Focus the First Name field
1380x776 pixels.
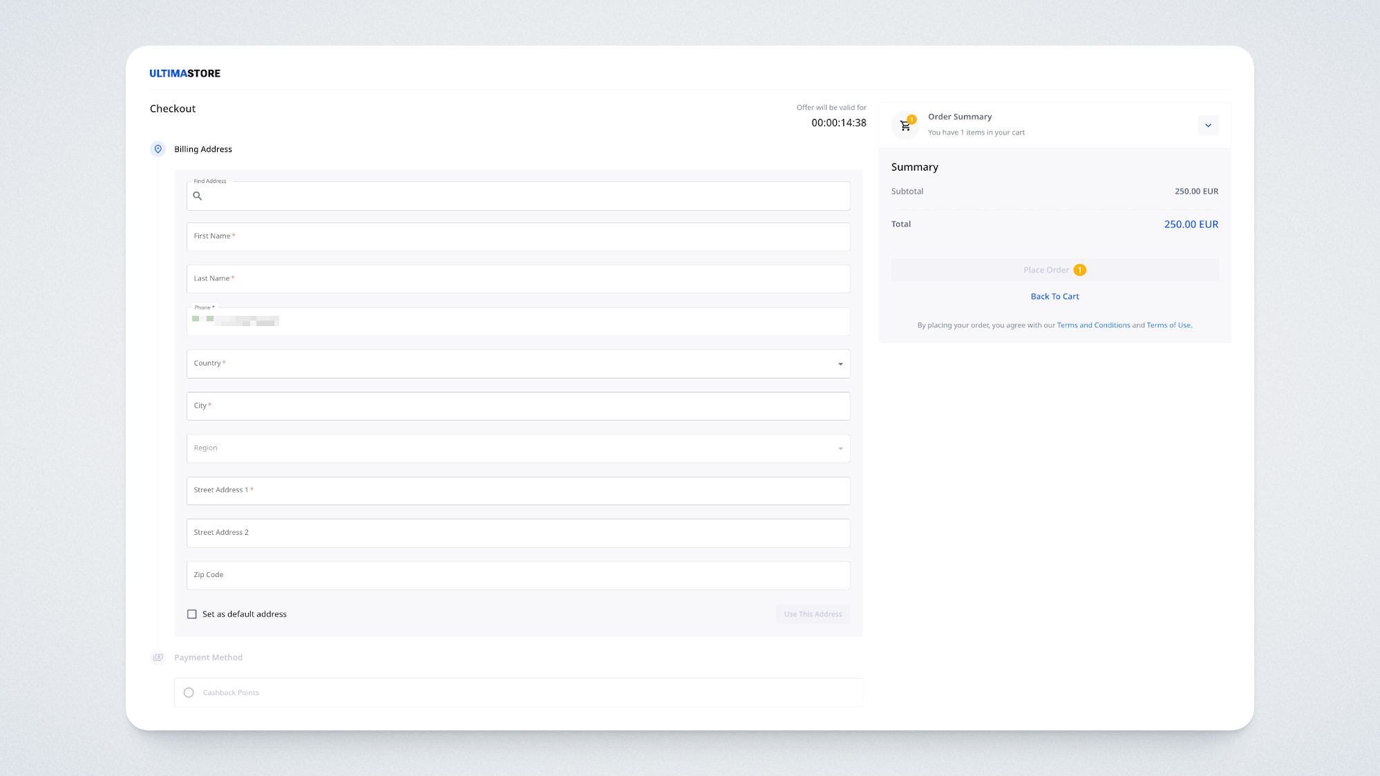(518, 236)
